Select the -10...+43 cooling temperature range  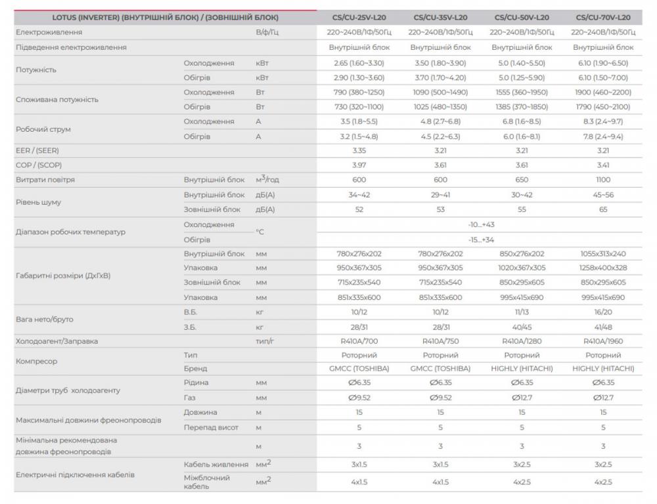coord(481,224)
